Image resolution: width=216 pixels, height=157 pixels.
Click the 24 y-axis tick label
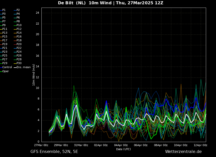point(37,13)
